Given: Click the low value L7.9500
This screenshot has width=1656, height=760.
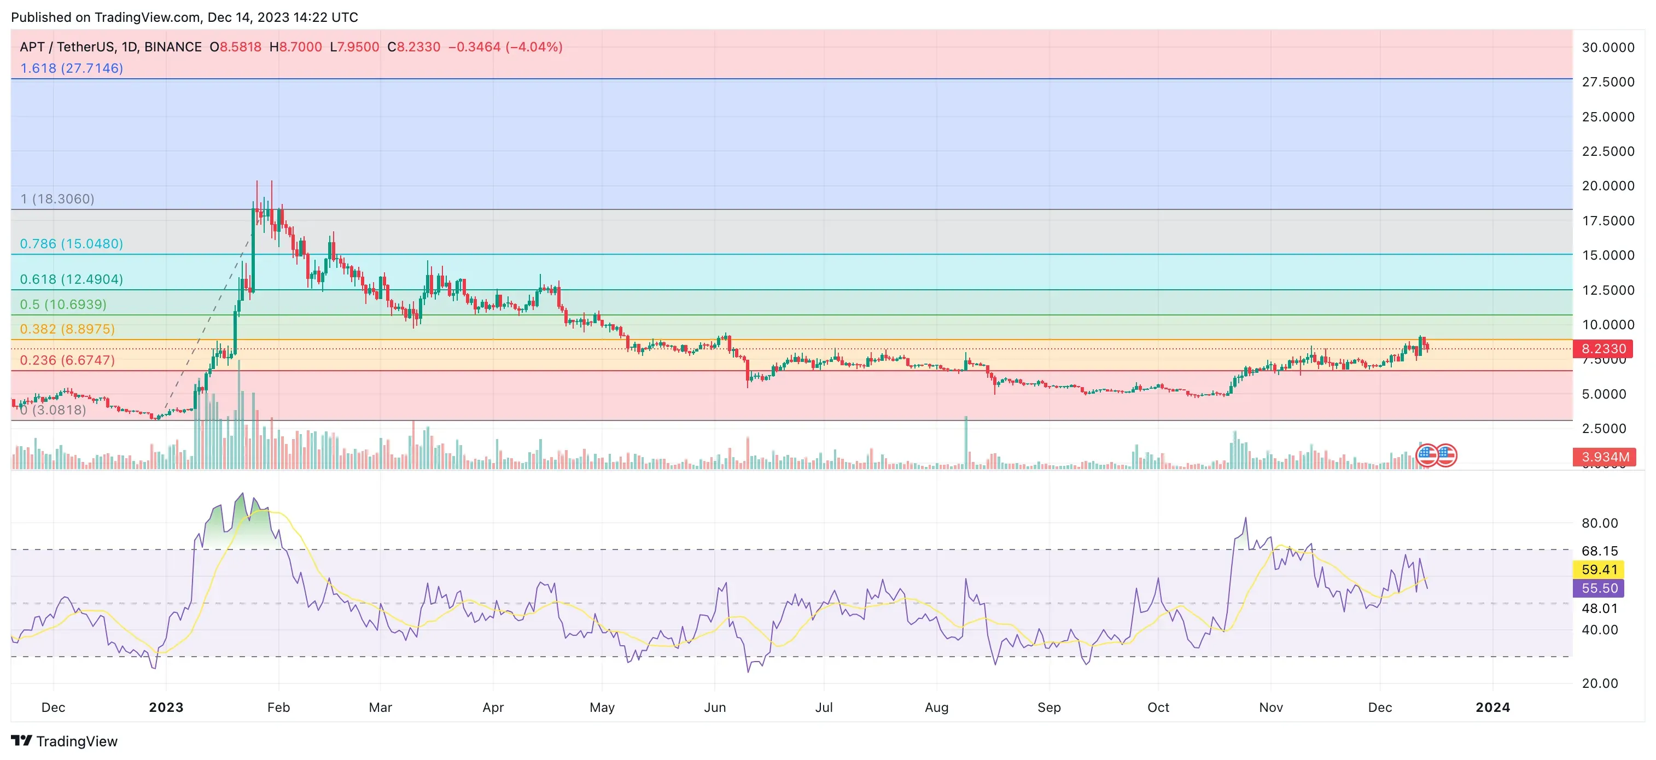Looking at the screenshot, I should click(x=354, y=47).
